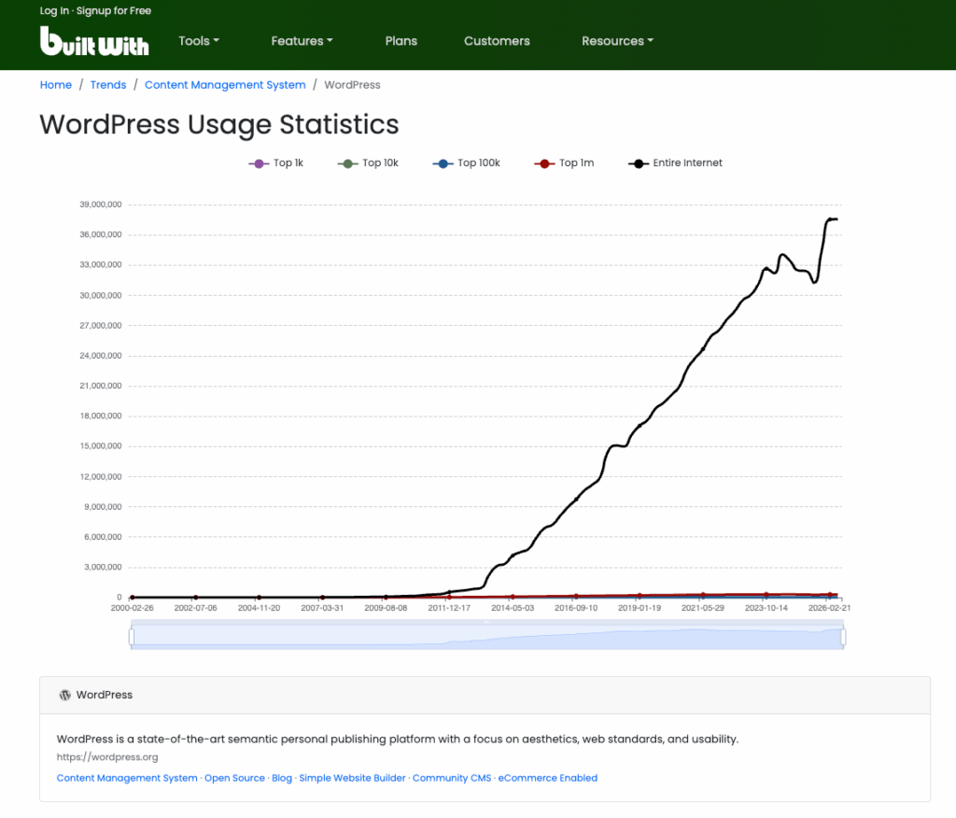Click the WordPress Usage Statistics heading
Image resolution: width=956 pixels, height=818 pixels.
219,124
